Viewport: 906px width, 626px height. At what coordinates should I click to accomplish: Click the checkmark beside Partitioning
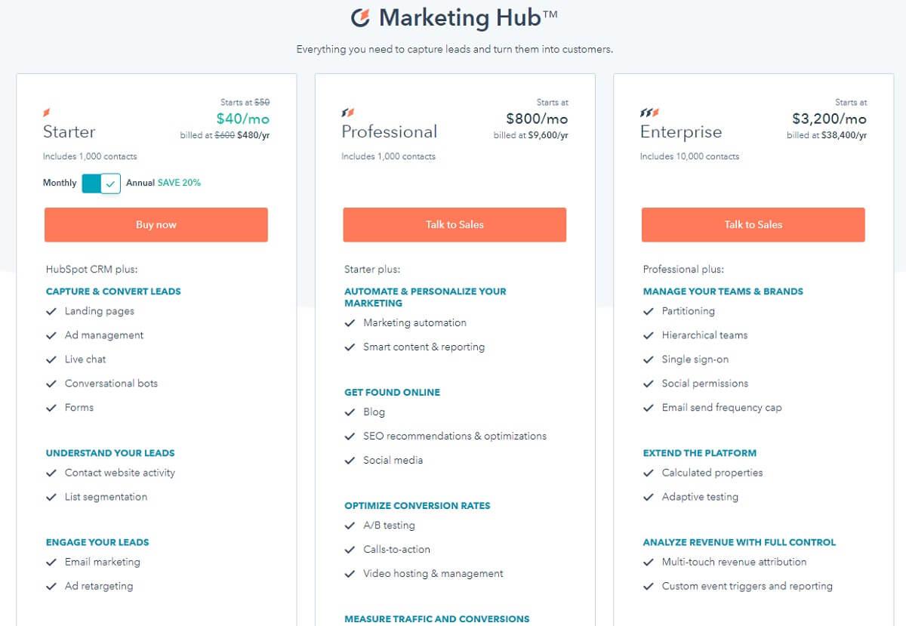click(x=649, y=311)
